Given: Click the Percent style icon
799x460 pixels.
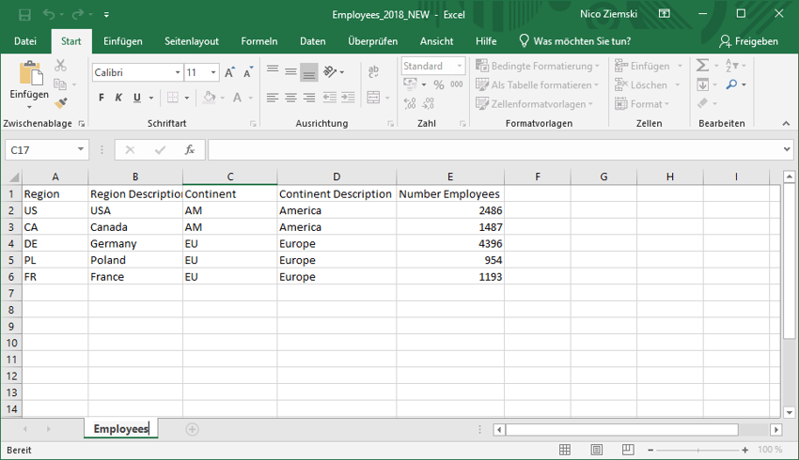Looking at the screenshot, I should coord(439,84).
